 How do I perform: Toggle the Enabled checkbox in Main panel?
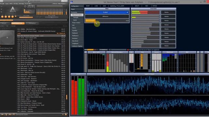pos(107,12)
